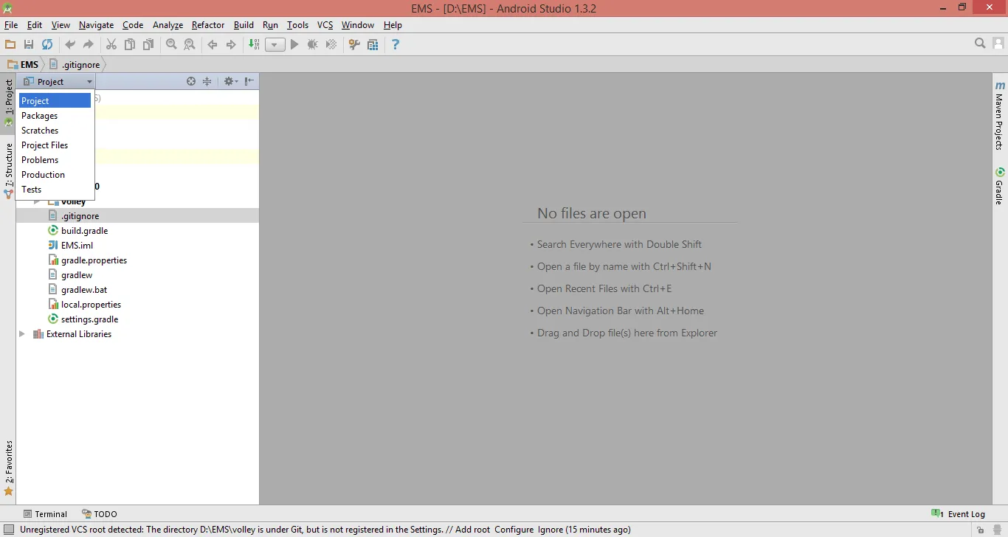The image size is (1008, 537).
Task: Toggle the 2: Favorites side tab
Action: (8, 468)
